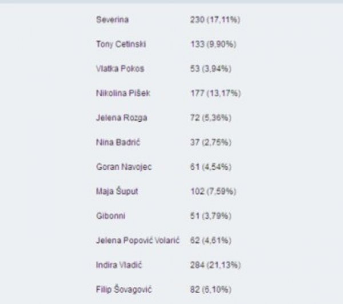The height and width of the screenshot is (304, 343).
Task: Click on Jelena Rozga name
Action: point(121,118)
